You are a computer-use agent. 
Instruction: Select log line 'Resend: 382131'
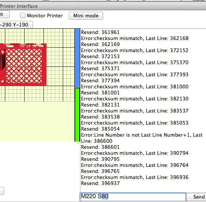pyautogui.click(x=100, y=105)
